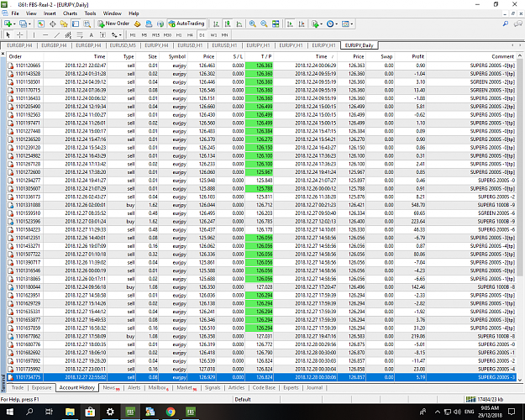Select the line chart display icon
This screenshot has height=420, width=525.
pos(239,24)
